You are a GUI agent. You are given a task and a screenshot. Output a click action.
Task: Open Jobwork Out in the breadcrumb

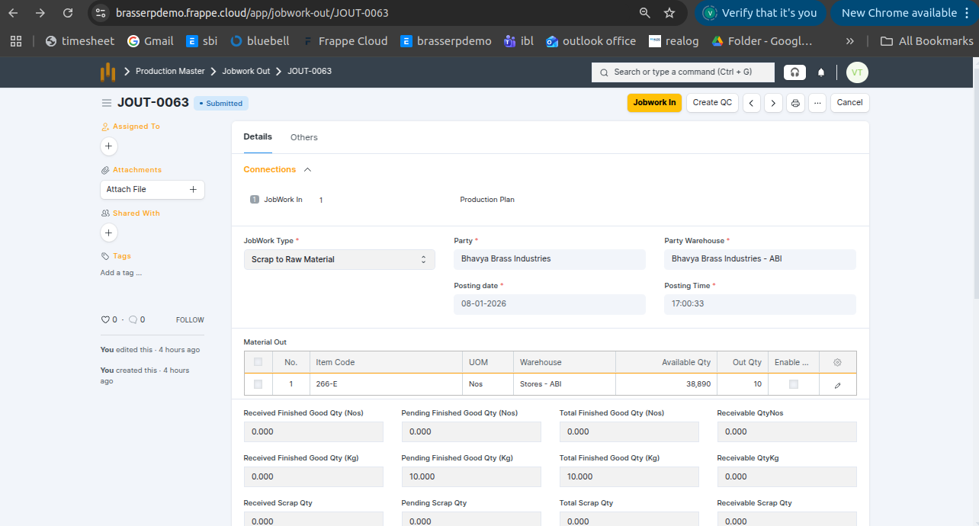tap(246, 72)
